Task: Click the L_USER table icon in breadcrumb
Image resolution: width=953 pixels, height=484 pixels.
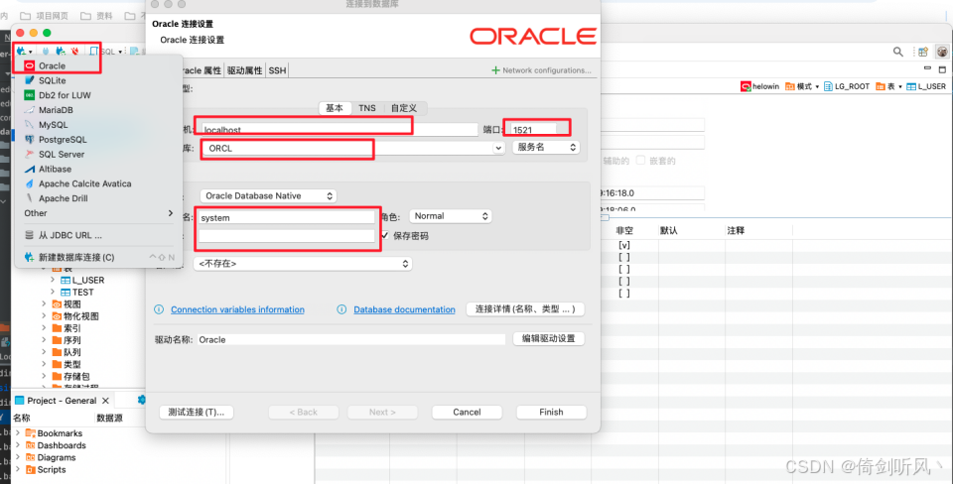Action: point(911,87)
